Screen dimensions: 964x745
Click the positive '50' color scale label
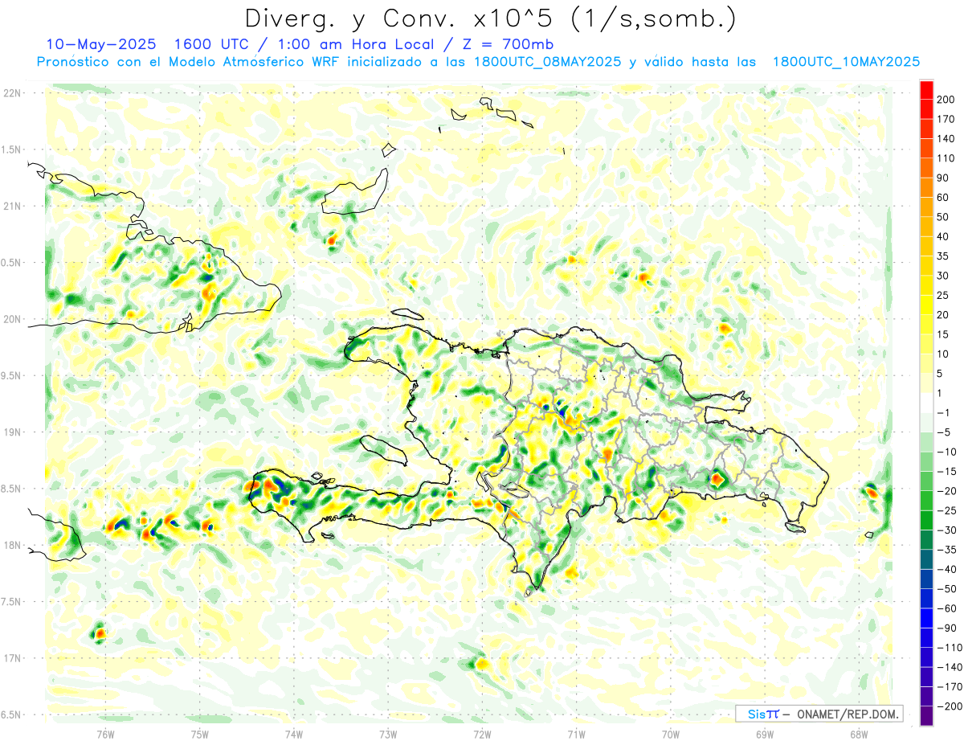(x=943, y=217)
